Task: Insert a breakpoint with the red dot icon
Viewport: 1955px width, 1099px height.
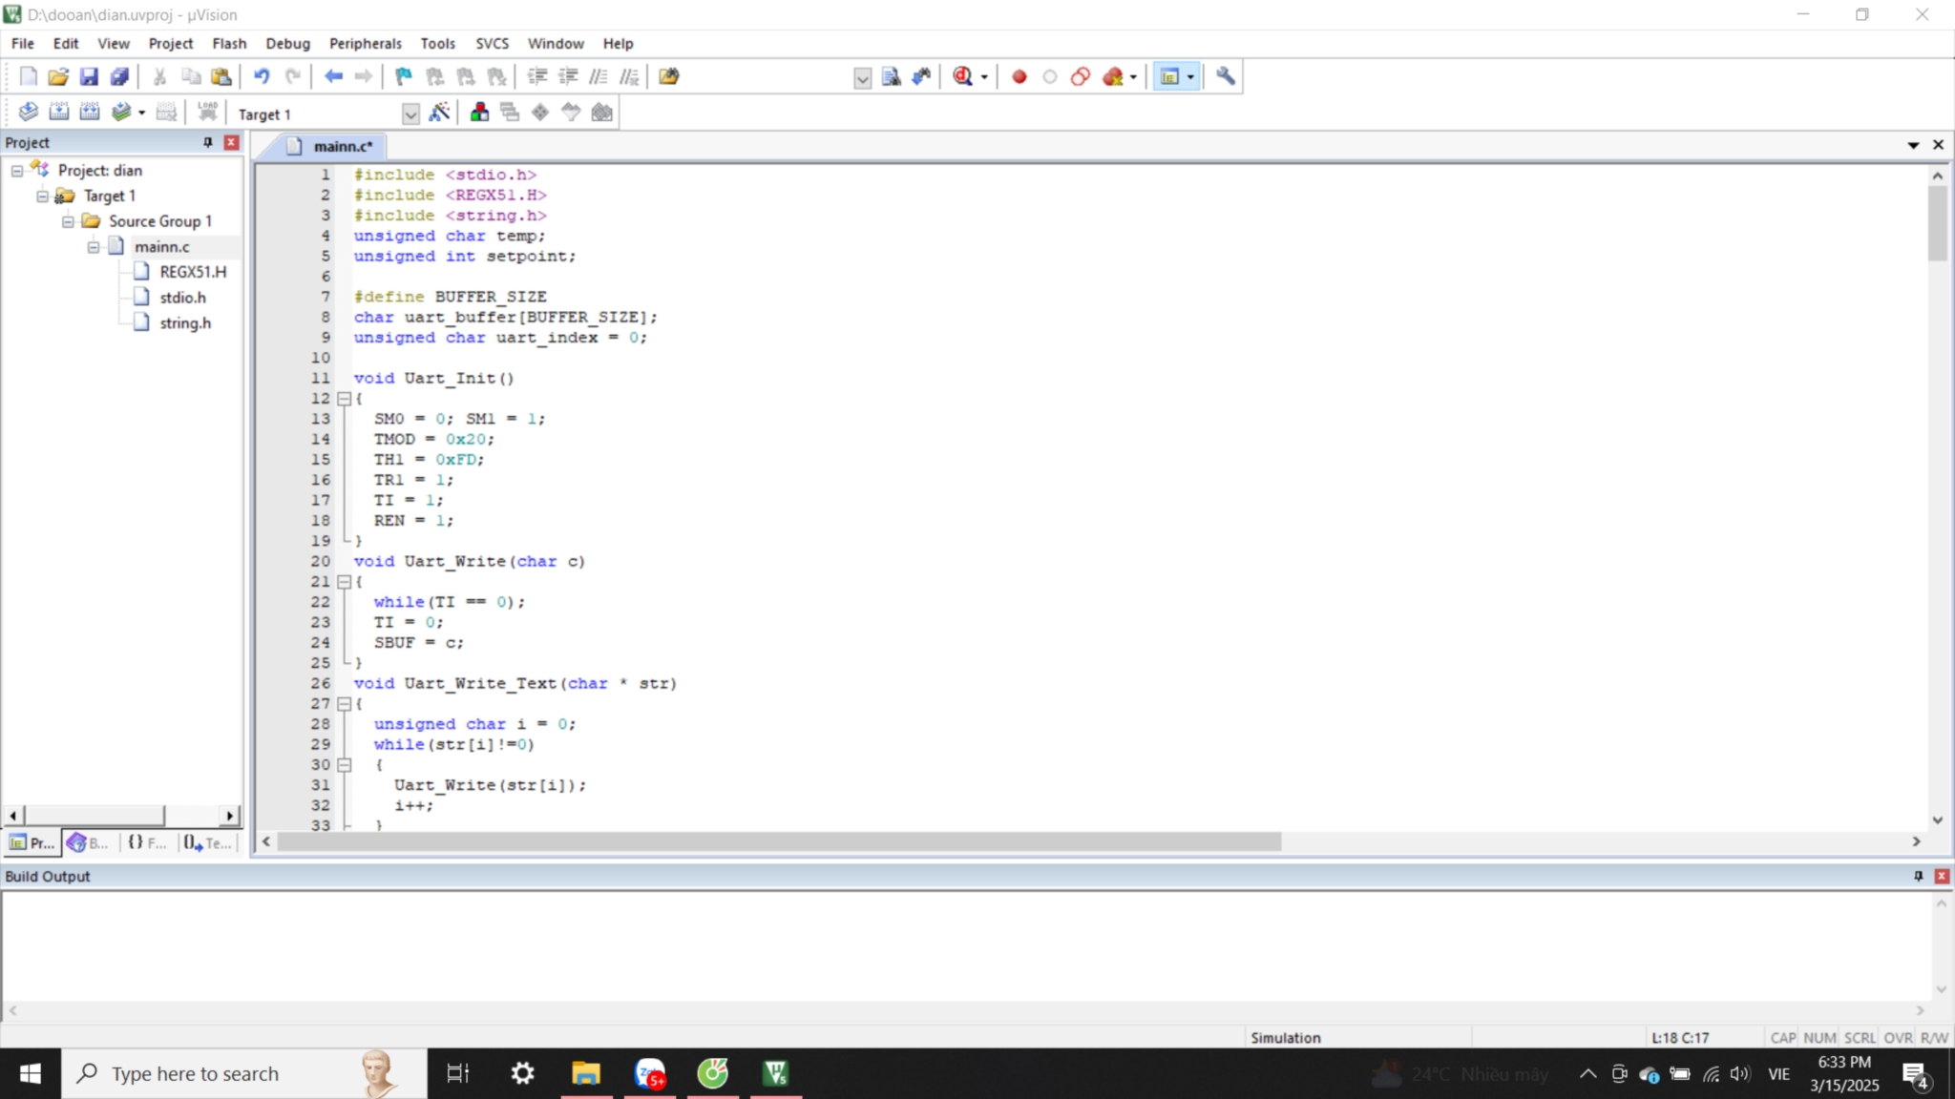Action: click(x=1020, y=76)
